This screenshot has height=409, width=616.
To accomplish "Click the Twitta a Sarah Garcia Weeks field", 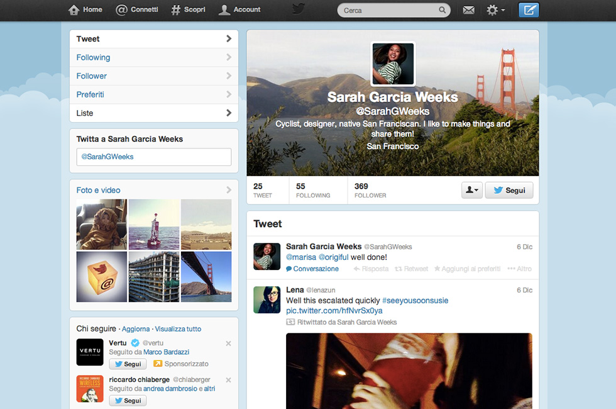I will 154,157.
